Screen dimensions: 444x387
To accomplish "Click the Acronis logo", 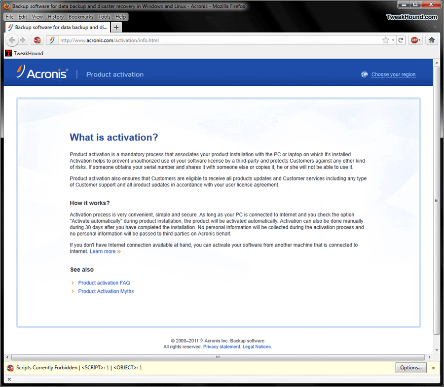I will pos(42,72).
